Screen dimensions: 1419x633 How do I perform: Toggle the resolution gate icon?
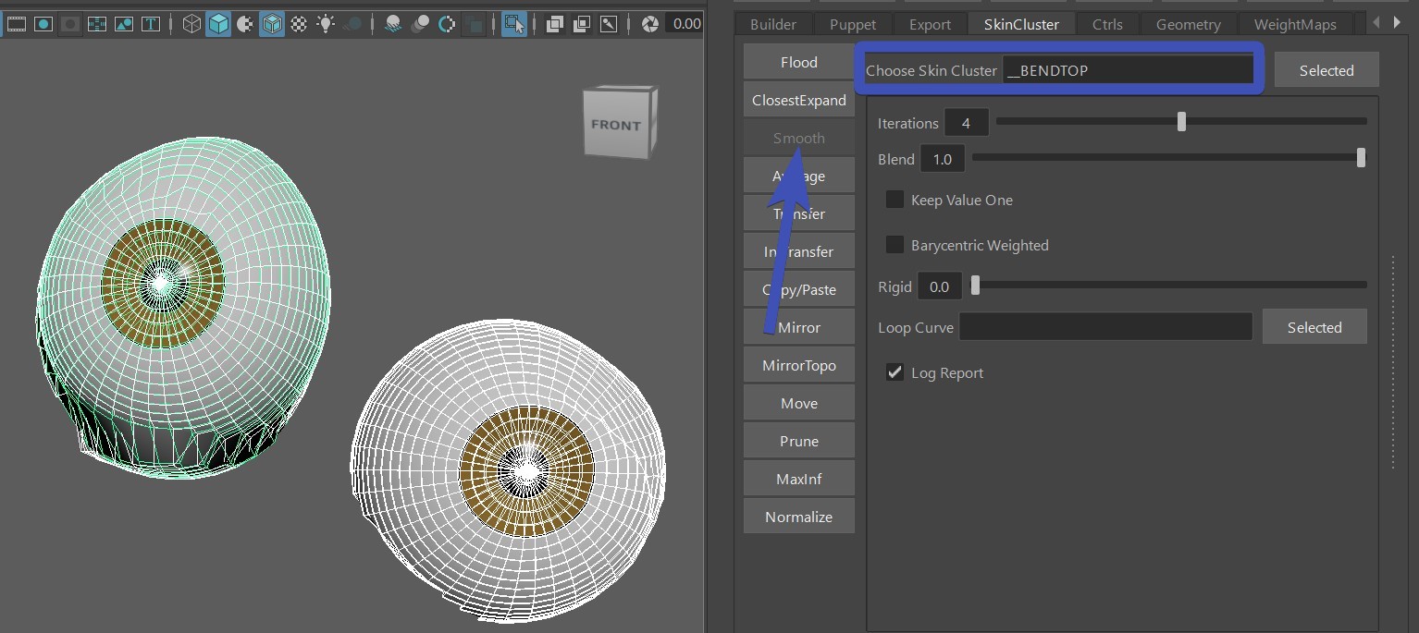point(43,24)
